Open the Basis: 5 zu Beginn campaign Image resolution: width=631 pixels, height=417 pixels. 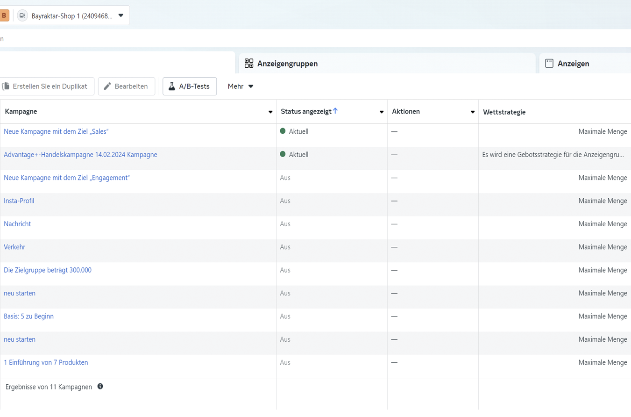[28, 316]
